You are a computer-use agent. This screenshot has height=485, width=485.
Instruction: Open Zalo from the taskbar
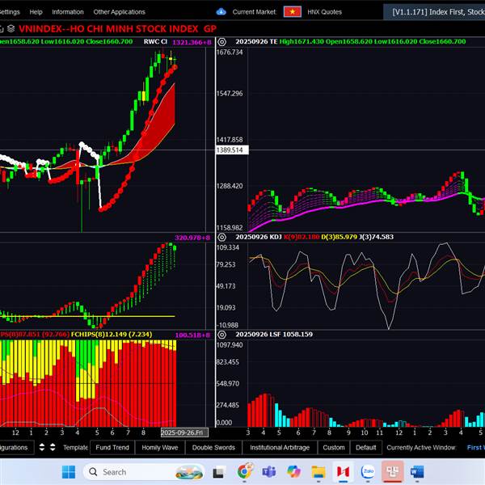click(368, 471)
